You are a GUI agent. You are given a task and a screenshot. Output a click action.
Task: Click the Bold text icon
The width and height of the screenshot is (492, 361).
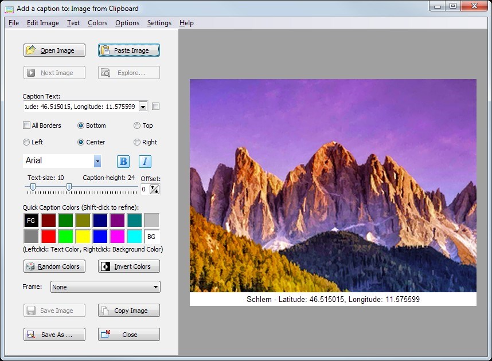point(123,162)
